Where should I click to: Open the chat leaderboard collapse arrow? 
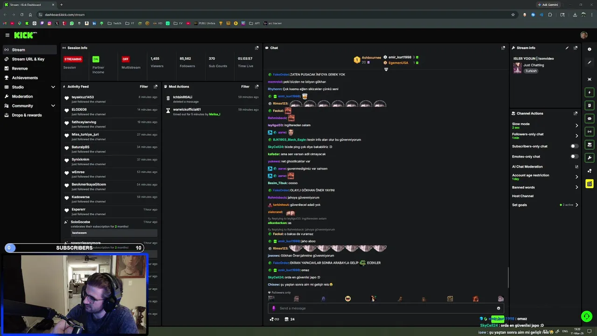pyautogui.click(x=386, y=70)
